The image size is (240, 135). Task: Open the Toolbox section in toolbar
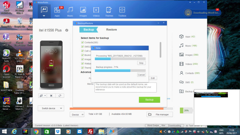(122, 12)
